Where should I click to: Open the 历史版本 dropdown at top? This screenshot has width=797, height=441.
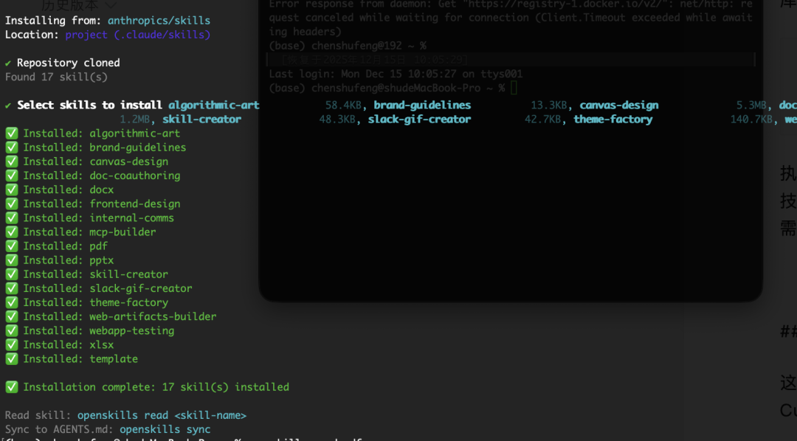(78, 6)
